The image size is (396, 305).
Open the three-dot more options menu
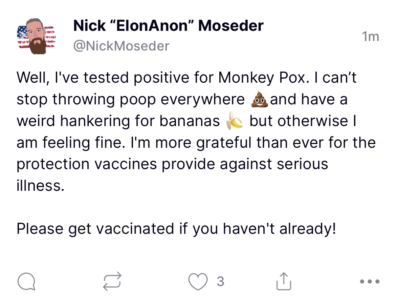pos(370,282)
